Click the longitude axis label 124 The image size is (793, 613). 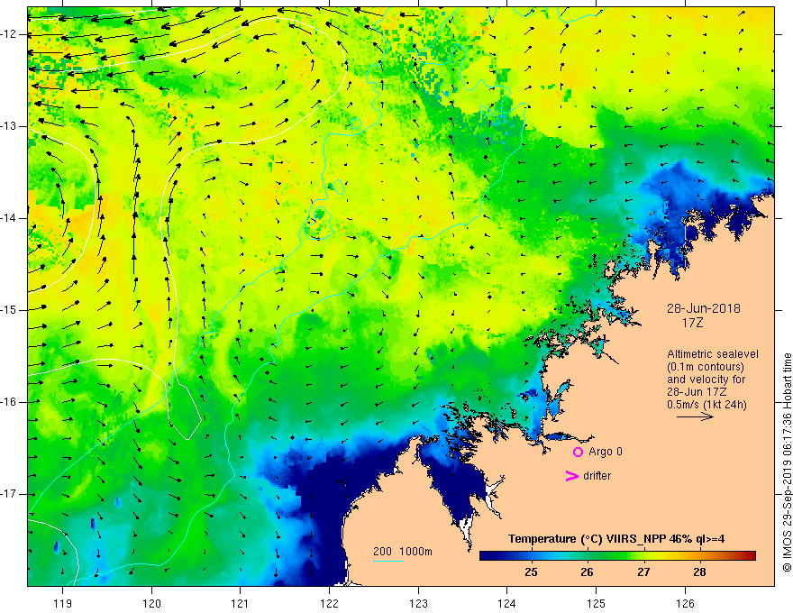[x=506, y=603]
